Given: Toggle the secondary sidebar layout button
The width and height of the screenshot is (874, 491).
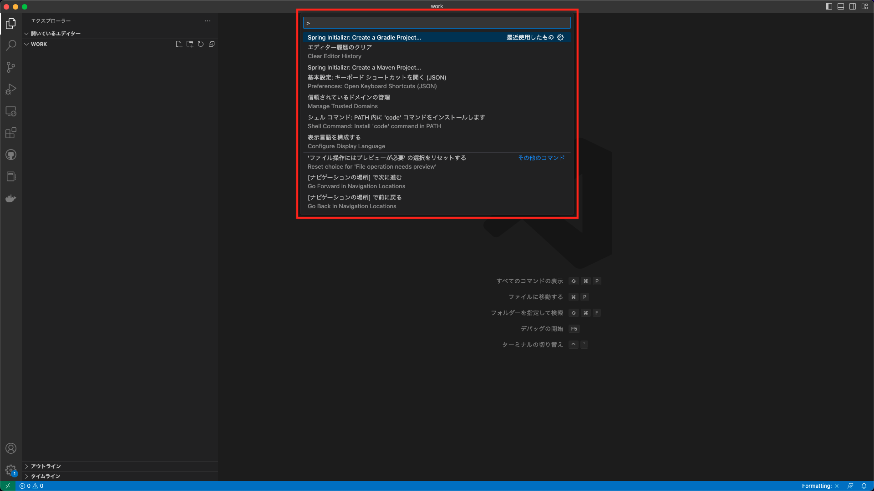Looking at the screenshot, I should click(x=853, y=6).
